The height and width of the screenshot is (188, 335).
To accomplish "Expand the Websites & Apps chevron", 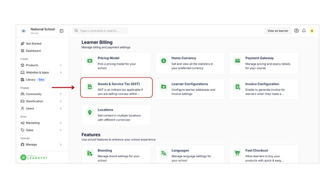I will 61,72.
